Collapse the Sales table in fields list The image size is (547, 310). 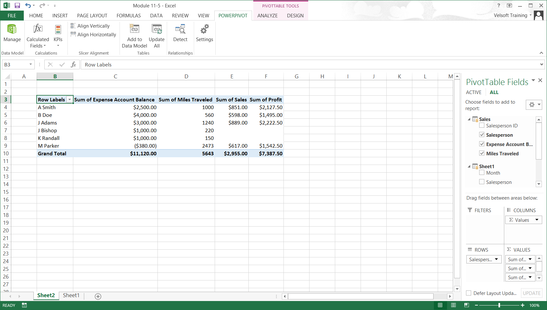[469, 119]
